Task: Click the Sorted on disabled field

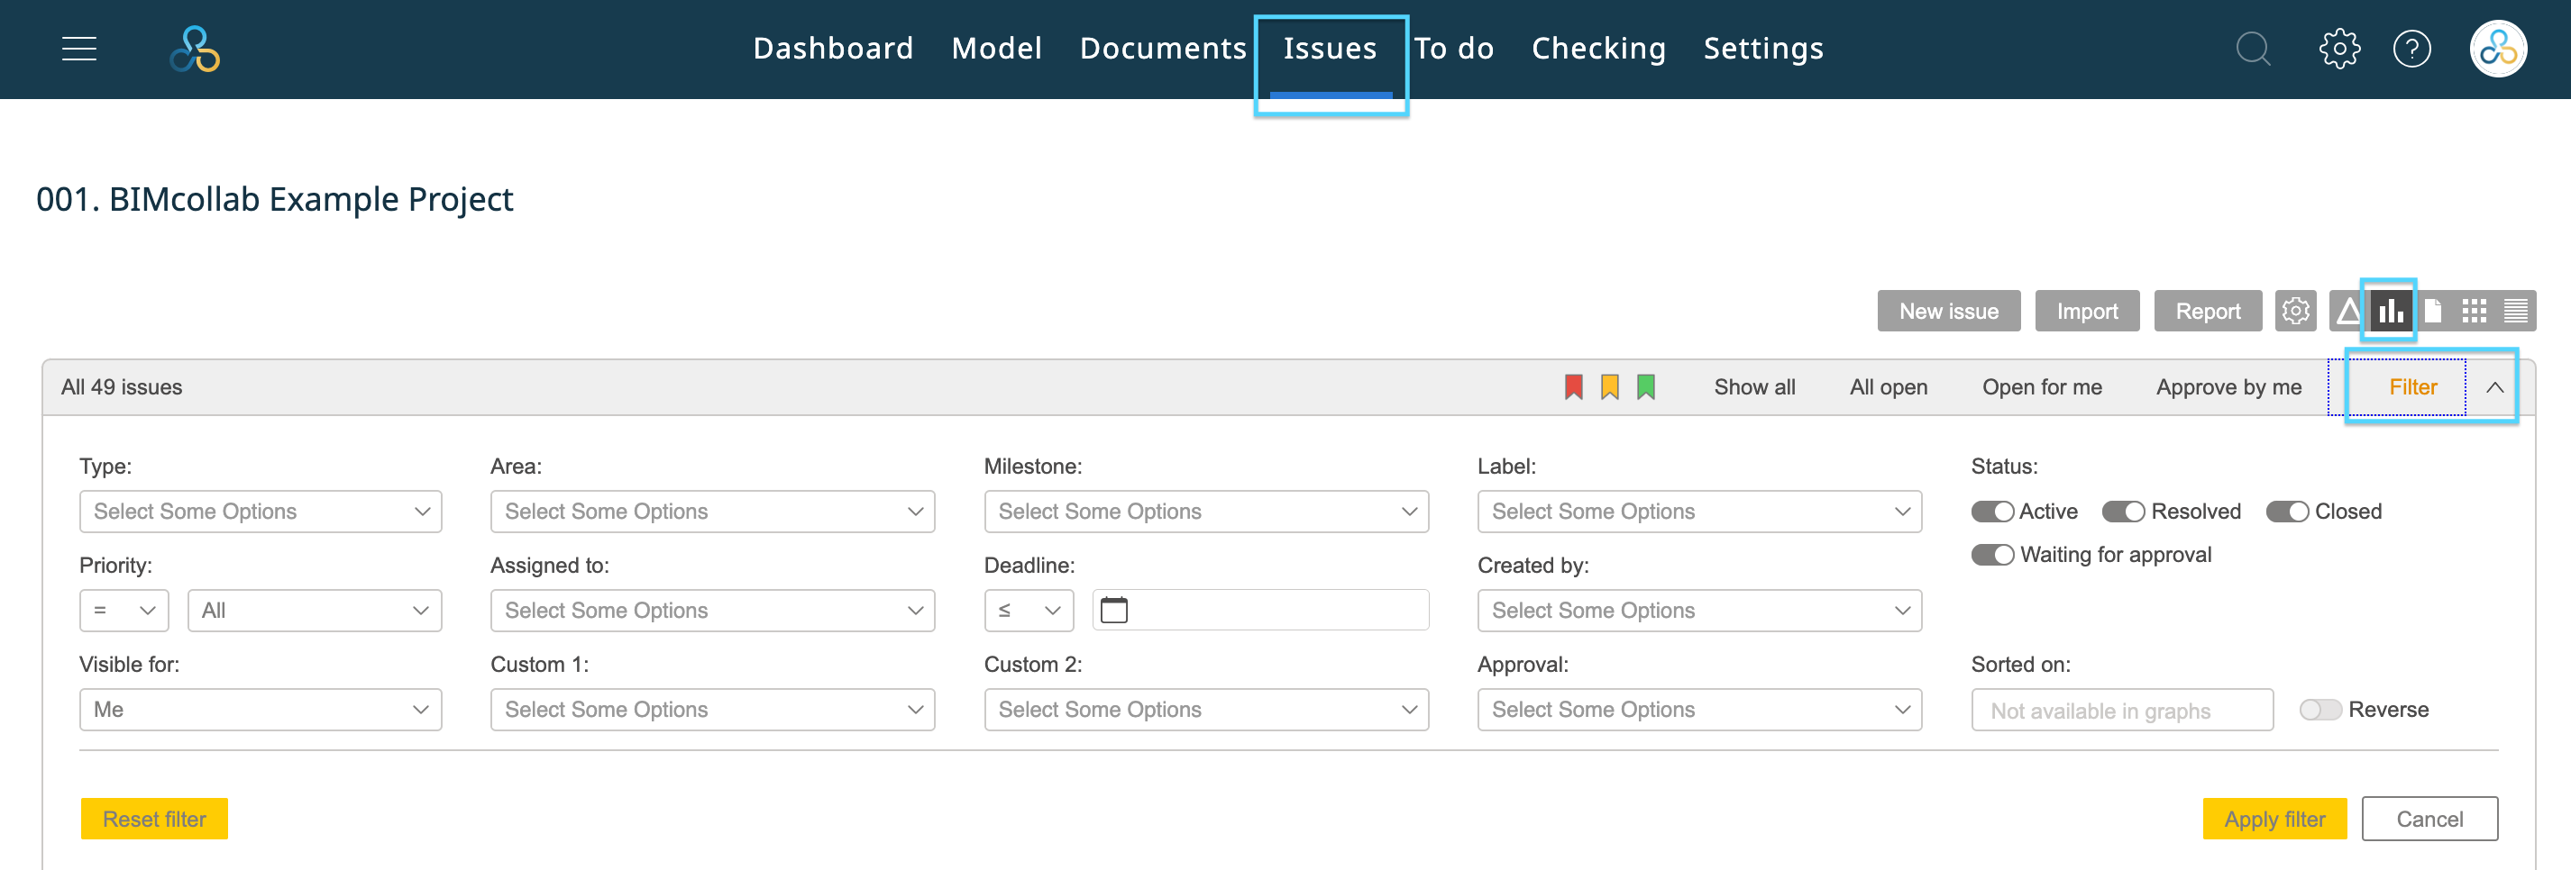Action: tap(2122, 710)
